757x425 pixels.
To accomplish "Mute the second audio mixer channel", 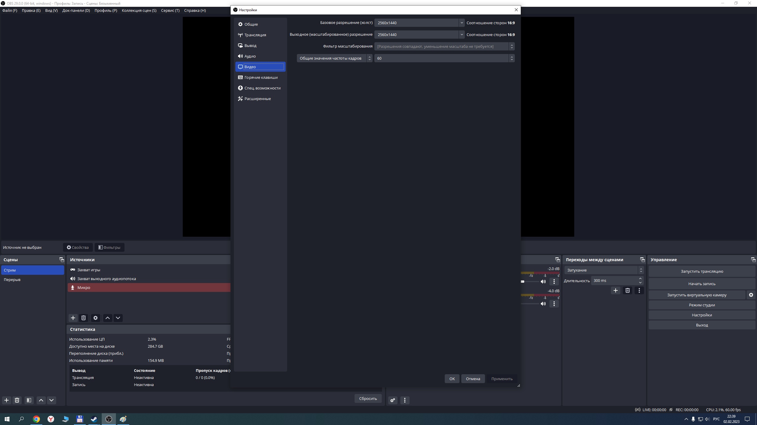I will pyautogui.click(x=543, y=304).
